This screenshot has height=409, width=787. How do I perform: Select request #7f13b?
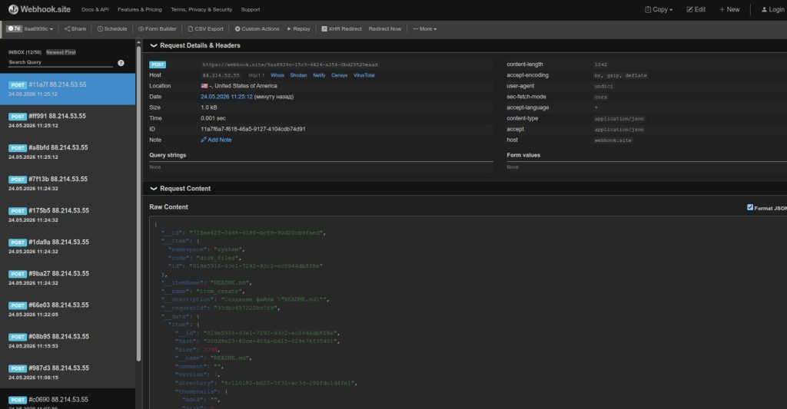(x=68, y=183)
